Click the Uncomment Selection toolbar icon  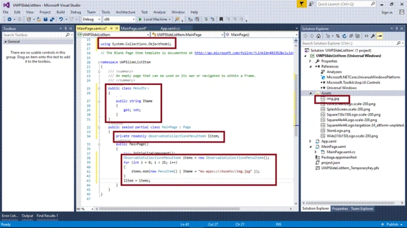coord(213,19)
